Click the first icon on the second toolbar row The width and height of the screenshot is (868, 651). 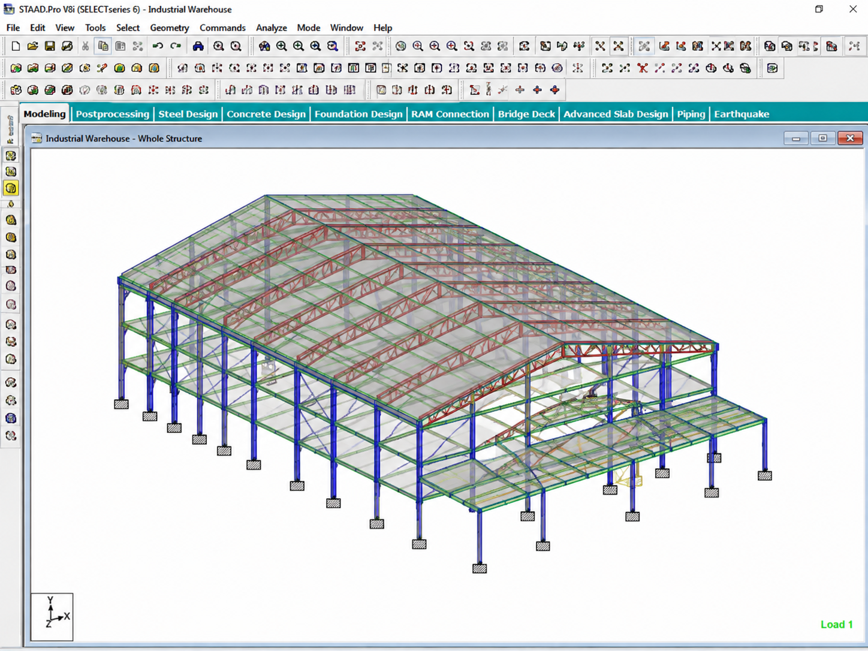pyautogui.click(x=16, y=68)
